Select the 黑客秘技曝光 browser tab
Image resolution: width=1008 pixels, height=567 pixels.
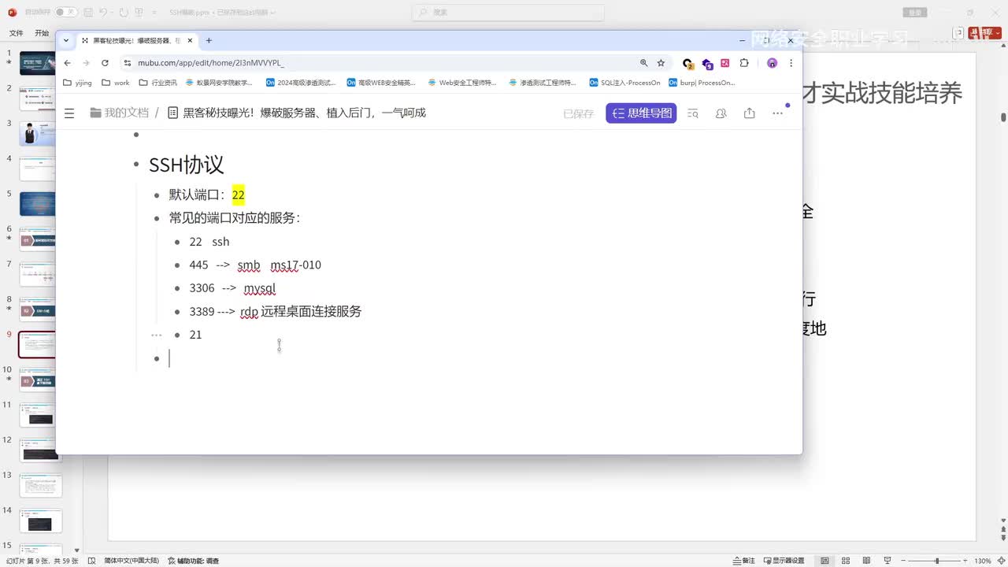(136, 40)
